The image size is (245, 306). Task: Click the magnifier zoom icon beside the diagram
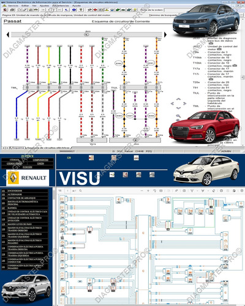pos(178,116)
